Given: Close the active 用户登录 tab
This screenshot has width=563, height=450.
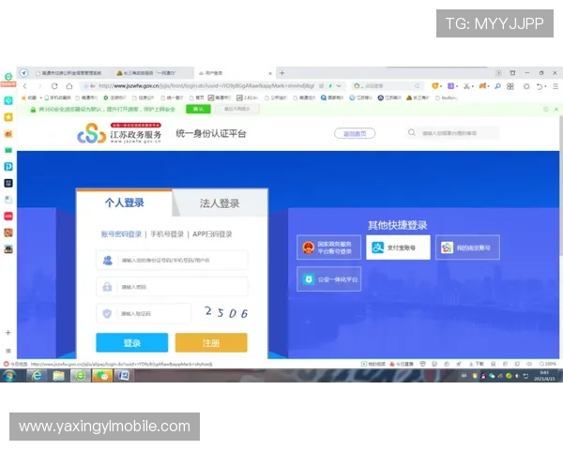Looking at the screenshot, I should point(270,73).
